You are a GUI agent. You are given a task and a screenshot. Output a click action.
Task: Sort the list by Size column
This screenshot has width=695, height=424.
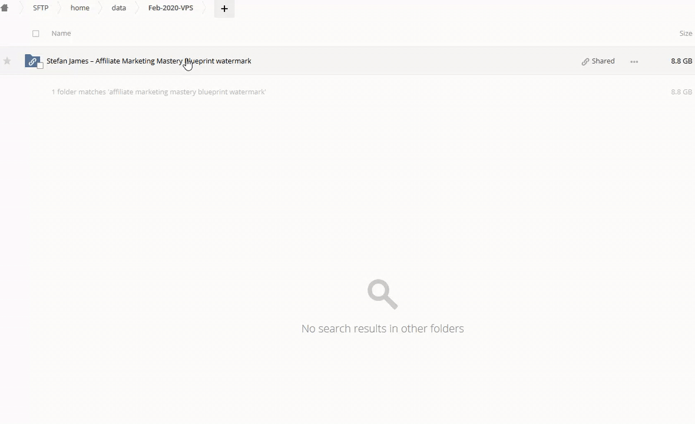(x=686, y=34)
